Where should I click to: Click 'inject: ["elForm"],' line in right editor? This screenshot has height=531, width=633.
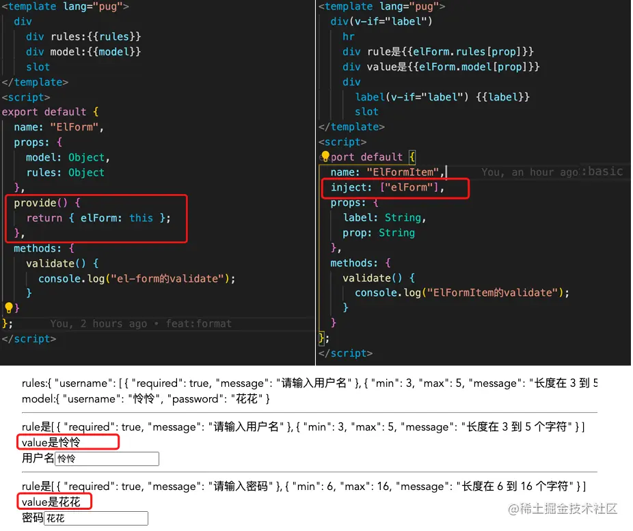[x=387, y=187]
